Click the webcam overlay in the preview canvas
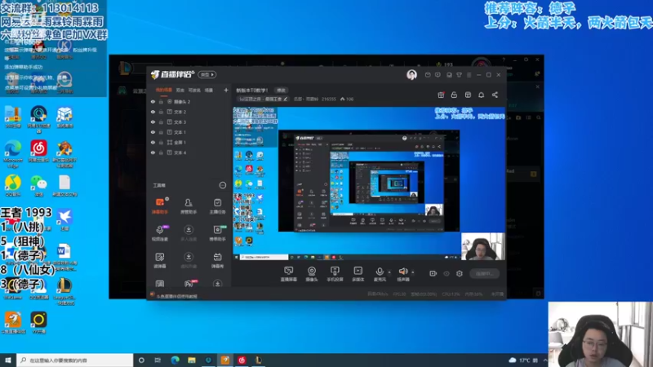This screenshot has height=367, width=653. coord(483,247)
